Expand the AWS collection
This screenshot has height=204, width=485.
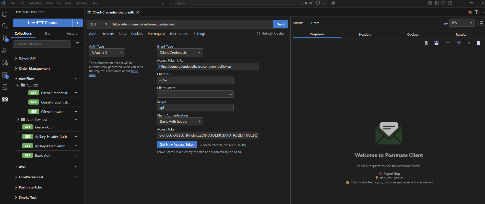[16, 167]
